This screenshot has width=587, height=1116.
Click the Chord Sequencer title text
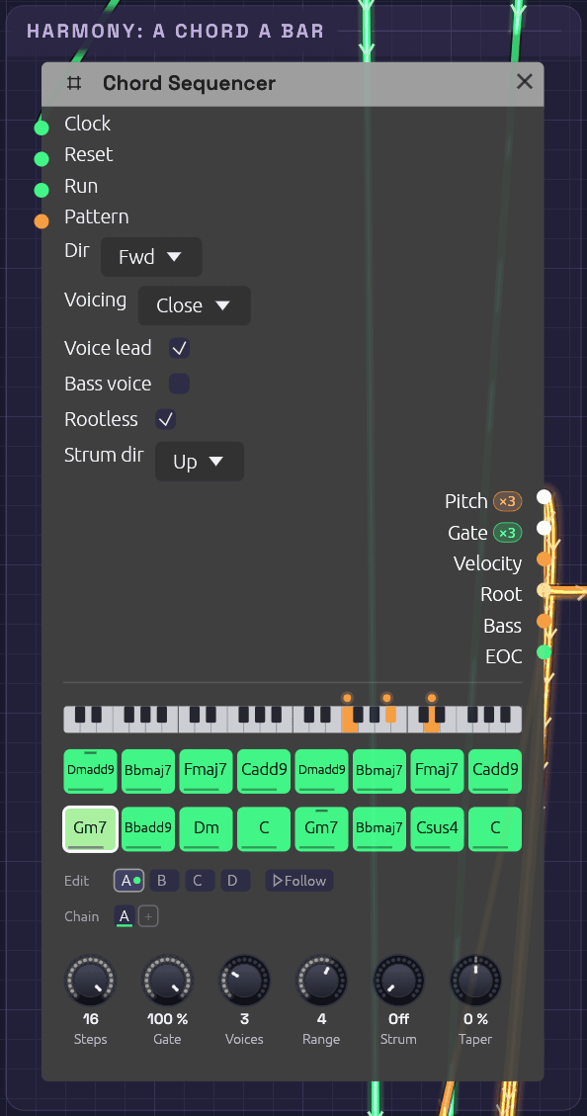[x=189, y=83]
